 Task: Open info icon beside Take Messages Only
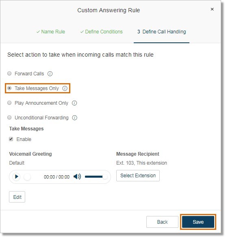click(65, 88)
